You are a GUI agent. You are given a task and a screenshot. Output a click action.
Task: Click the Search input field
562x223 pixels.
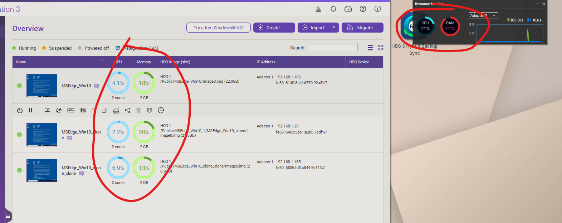click(333, 48)
